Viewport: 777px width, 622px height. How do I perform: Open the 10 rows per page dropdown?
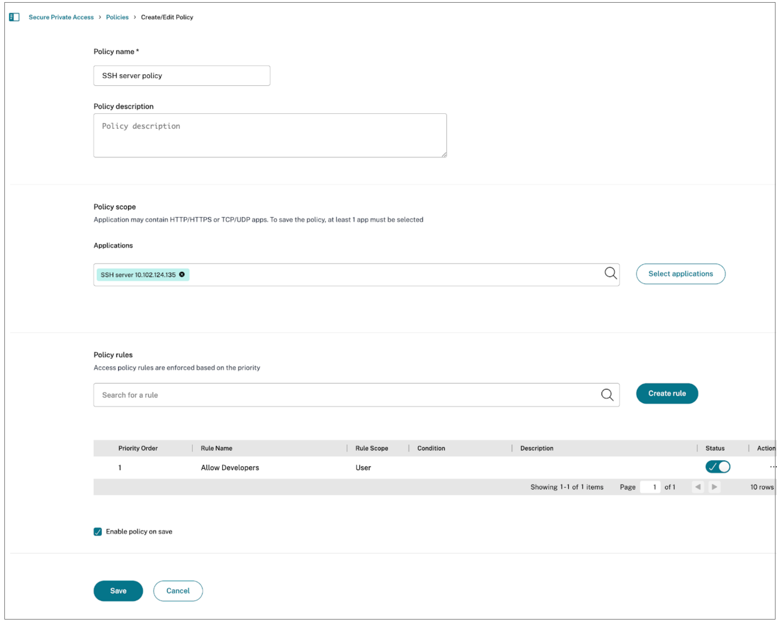coord(762,487)
